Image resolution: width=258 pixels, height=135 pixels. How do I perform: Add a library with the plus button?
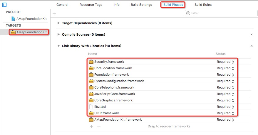click(x=91, y=126)
